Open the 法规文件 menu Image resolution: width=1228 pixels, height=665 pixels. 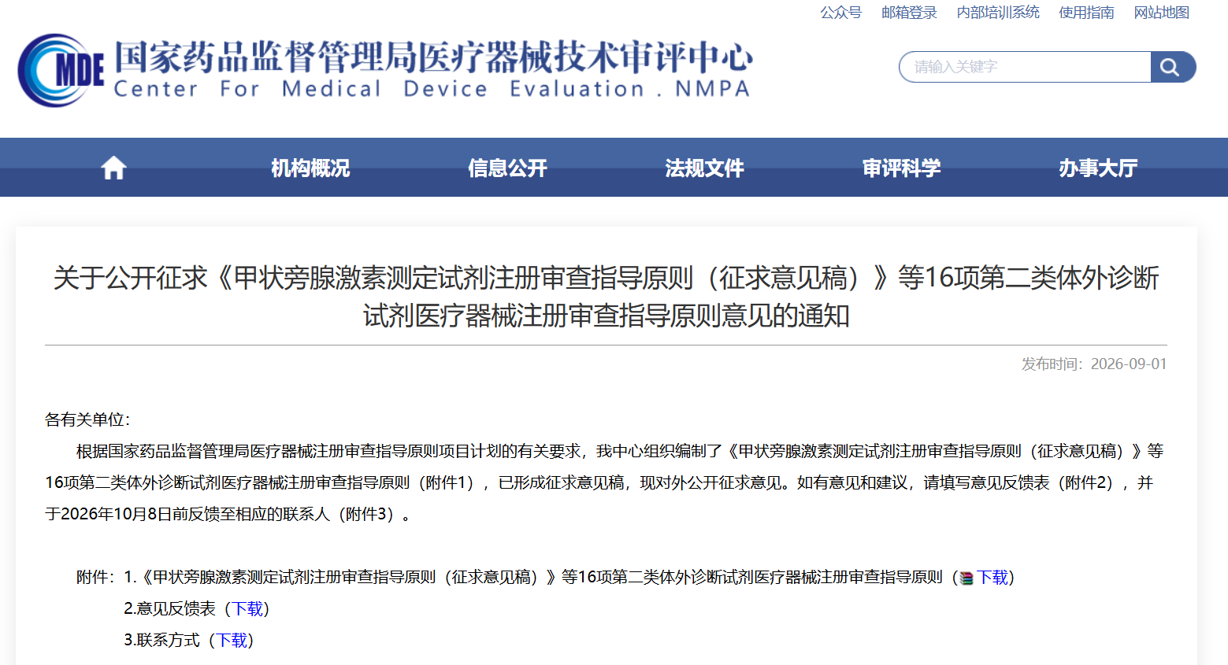point(704,168)
